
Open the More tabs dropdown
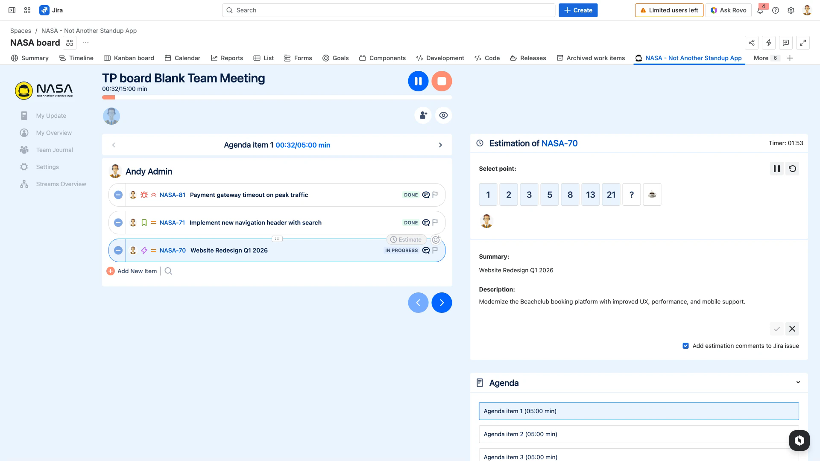(766, 58)
